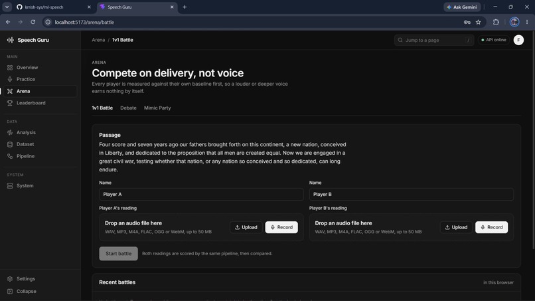Click the Arena breadcrumb link
This screenshot has width=535, height=301.
(x=98, y=40)
